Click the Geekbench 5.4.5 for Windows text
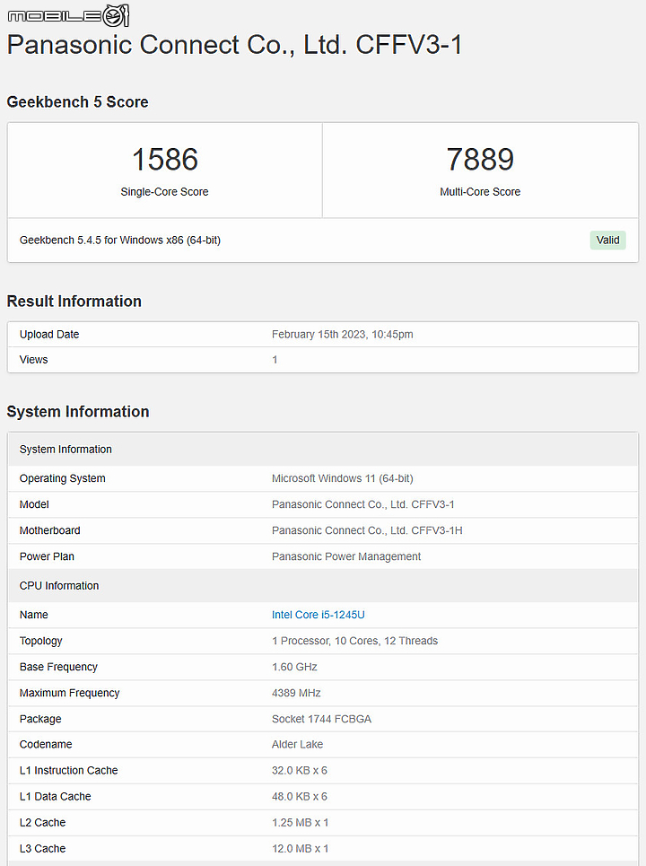 120,241
